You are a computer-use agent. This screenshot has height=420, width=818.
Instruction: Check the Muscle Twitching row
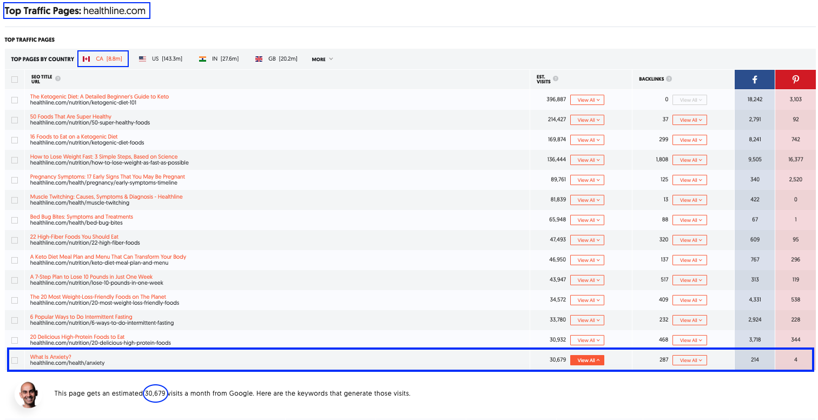click(x=15, y=200)
